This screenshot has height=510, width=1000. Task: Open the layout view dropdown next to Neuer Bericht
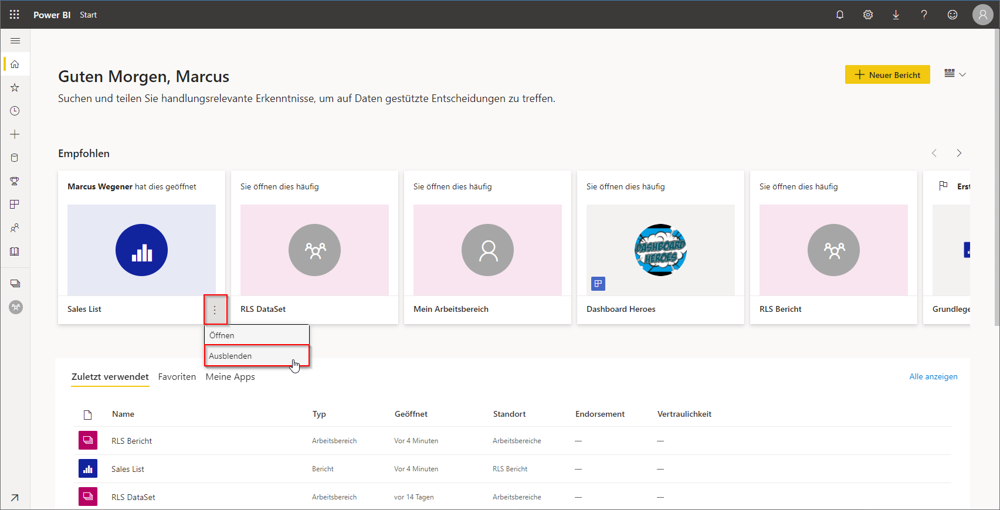955,74
